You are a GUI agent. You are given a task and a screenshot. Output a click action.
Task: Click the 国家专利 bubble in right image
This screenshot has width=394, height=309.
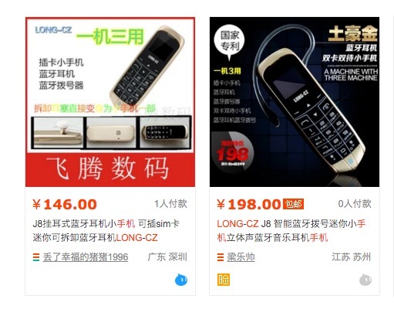229,42
